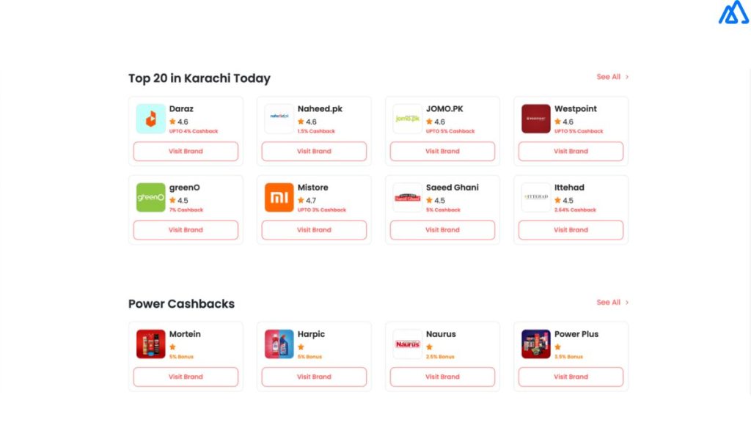This screenshot has width=751, height=422.
Task: Open the Mortein product thumbnail
Action: tap(150, 344)
